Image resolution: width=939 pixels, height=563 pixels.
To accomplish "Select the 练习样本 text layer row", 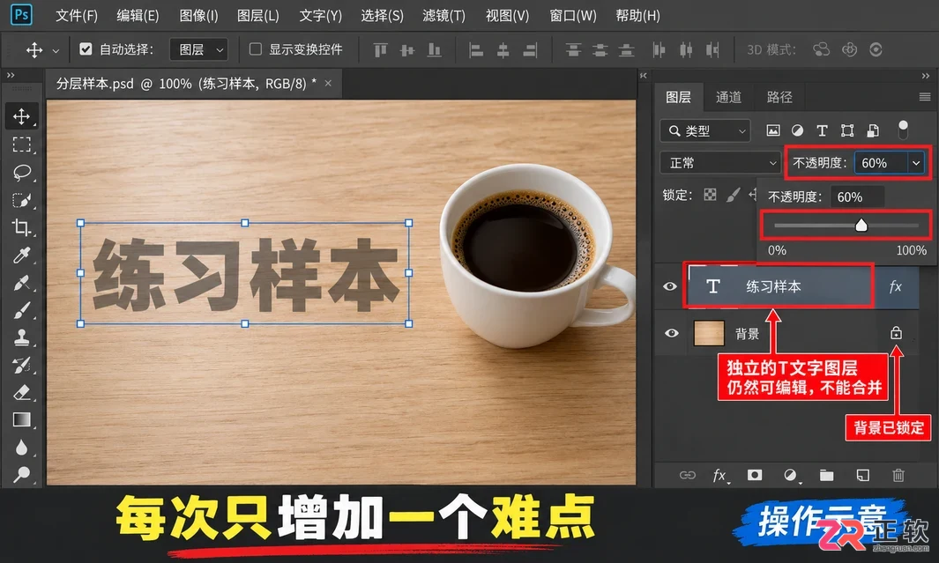I will pos(801,286).
